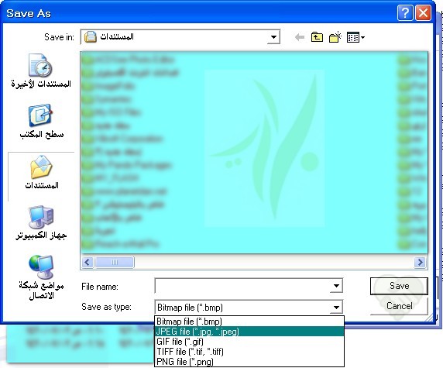443x368 pixels.
Task: Choose JPEG file format option
Action: click(x=249, y=332)
